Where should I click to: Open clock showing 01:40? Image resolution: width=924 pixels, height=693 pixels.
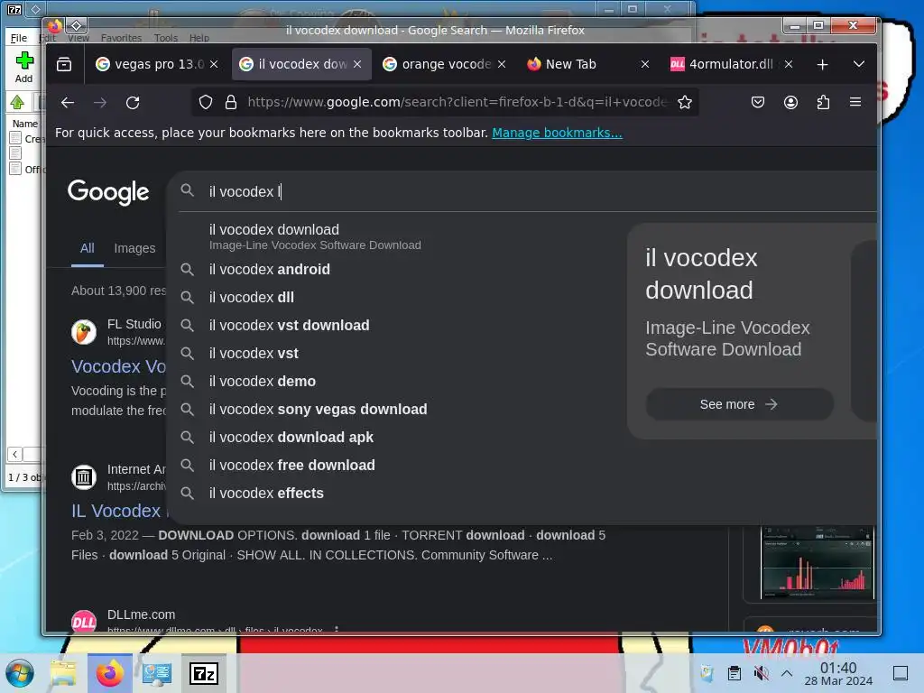click(838, 673)
